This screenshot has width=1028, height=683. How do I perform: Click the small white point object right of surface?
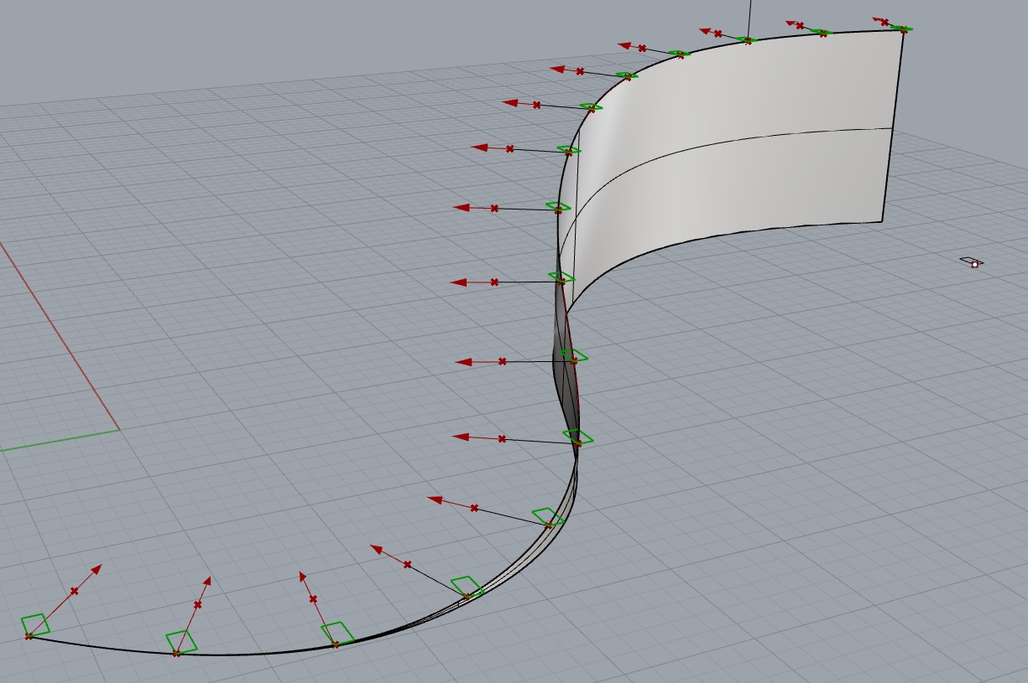point(972,263)
